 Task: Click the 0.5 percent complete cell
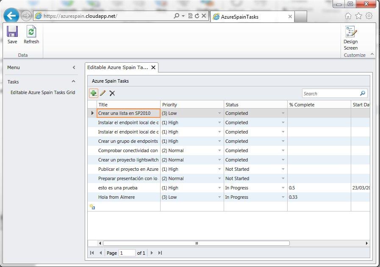coord(319,188)
